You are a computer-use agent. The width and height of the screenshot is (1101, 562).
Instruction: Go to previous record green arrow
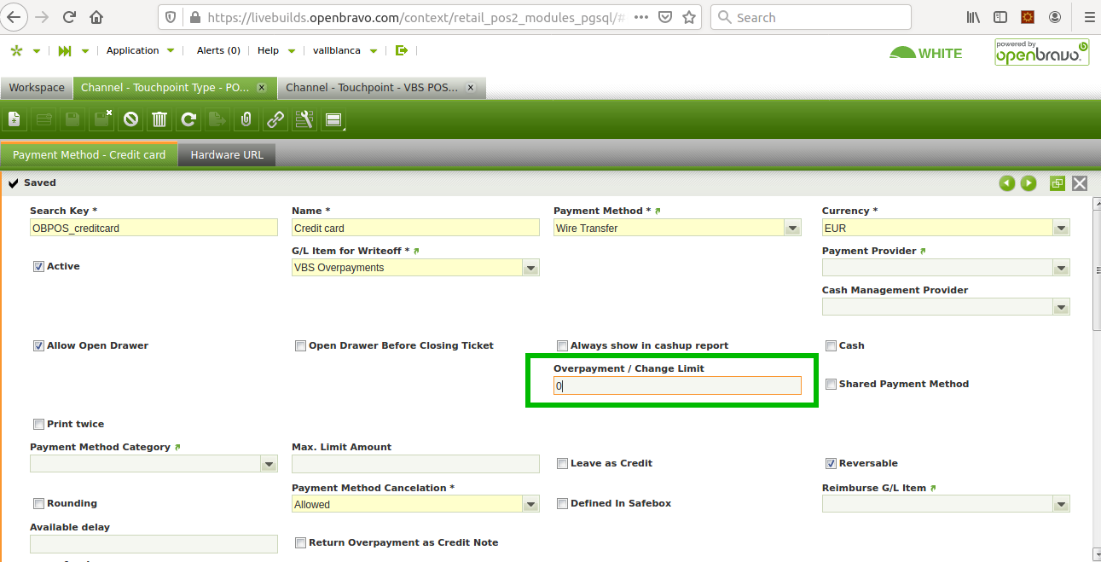point(1007,183)
